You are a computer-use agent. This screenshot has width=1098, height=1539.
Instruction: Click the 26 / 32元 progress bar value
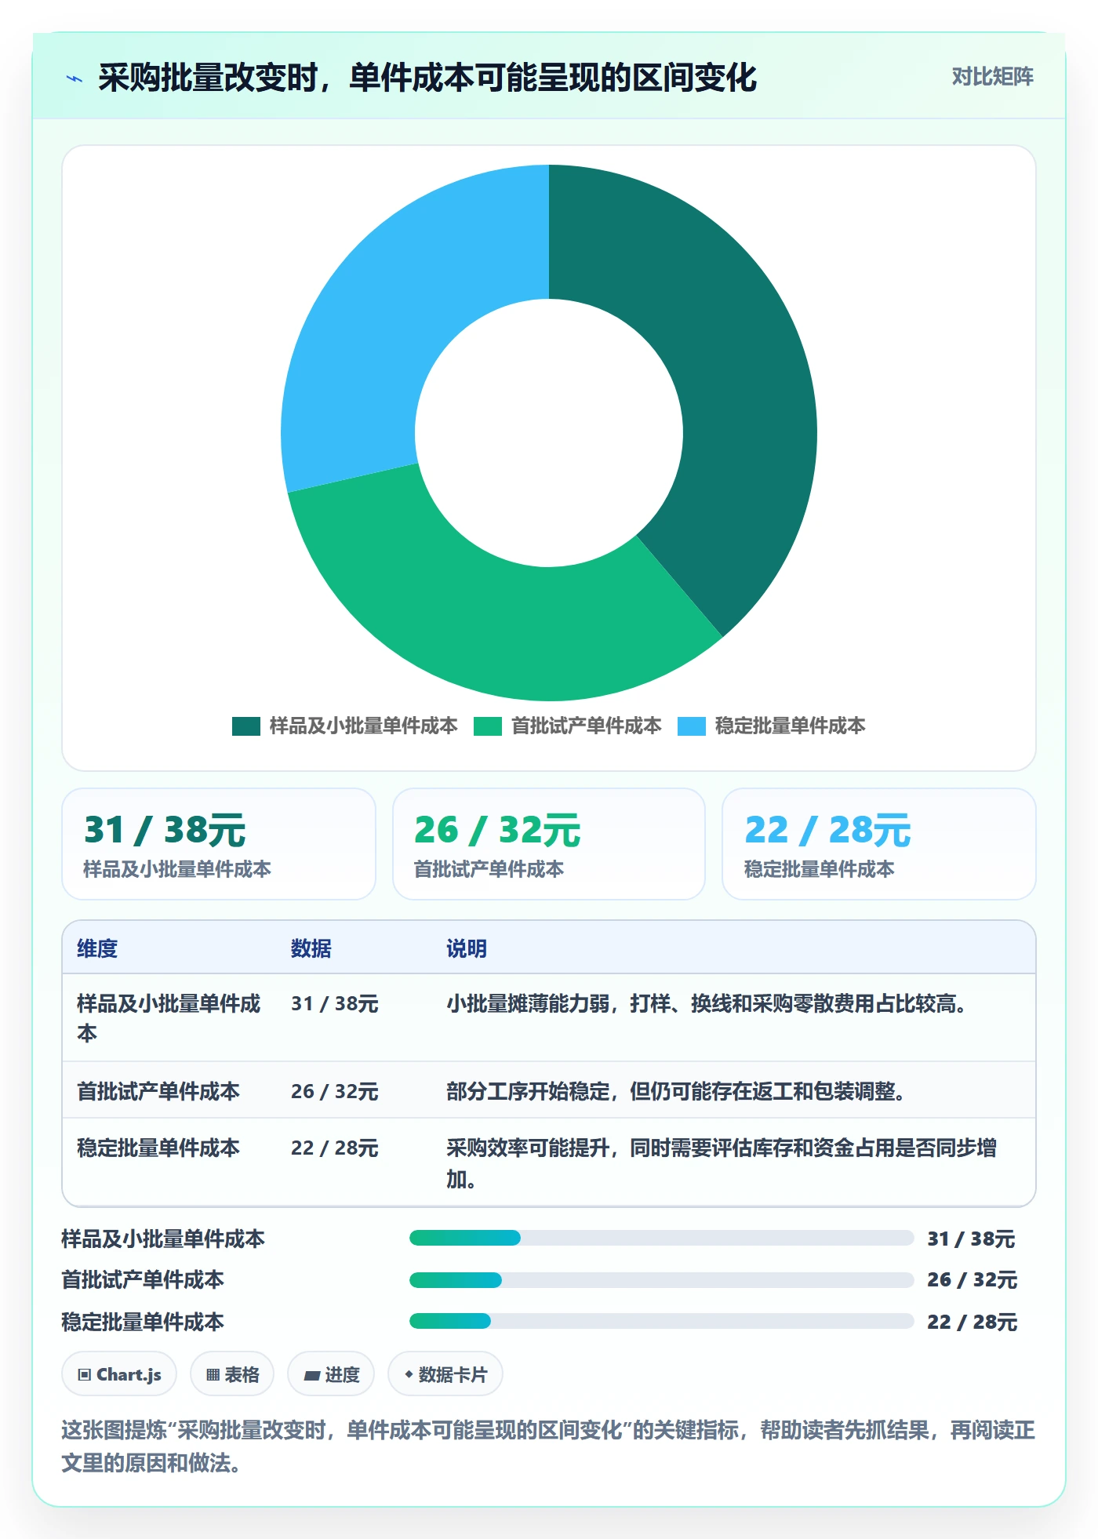tap(972, 1279)
